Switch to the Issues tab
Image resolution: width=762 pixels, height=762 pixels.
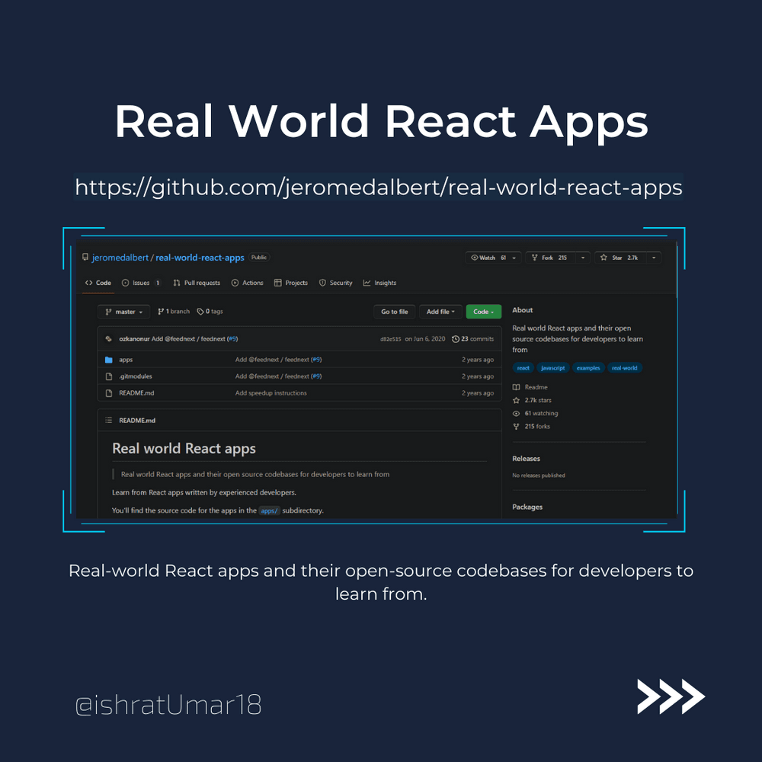tap(141, 283)
